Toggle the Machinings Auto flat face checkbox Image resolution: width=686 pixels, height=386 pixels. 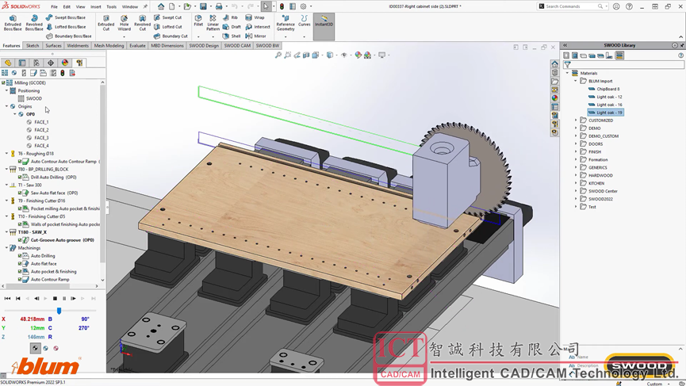click(x=20, y=264)
